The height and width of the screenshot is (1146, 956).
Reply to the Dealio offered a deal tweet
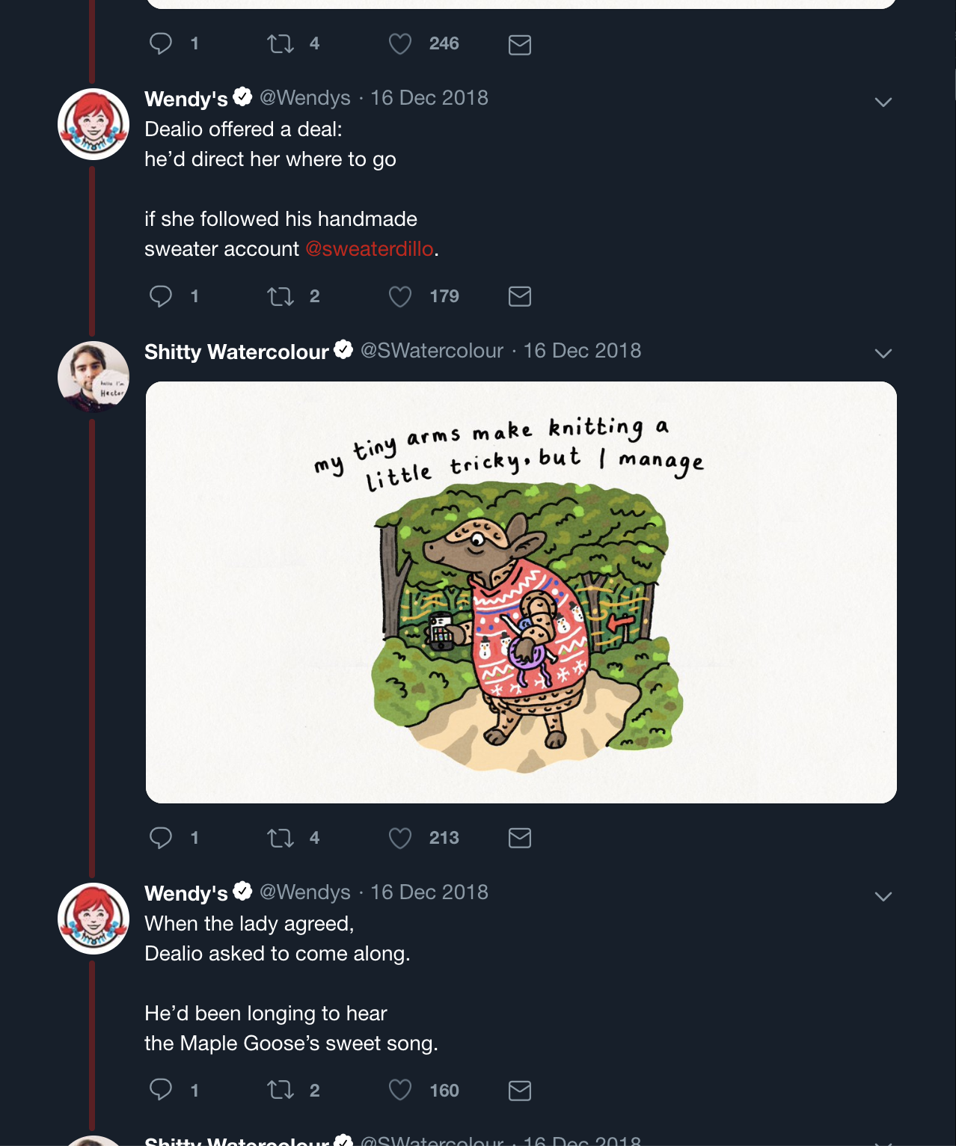click(x=161, y=296)
